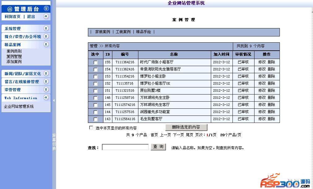This screenshot has height=189, width=313.
Task: Collapse the Web Information panel
Action: coord(46,98)
